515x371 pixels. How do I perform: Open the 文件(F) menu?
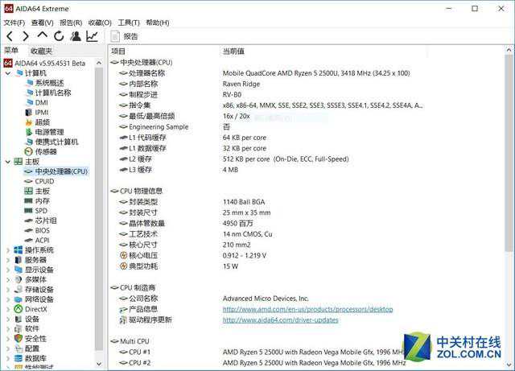click(14, 23)
